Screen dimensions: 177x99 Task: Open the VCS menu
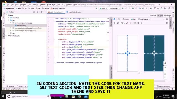pos(63,5)
